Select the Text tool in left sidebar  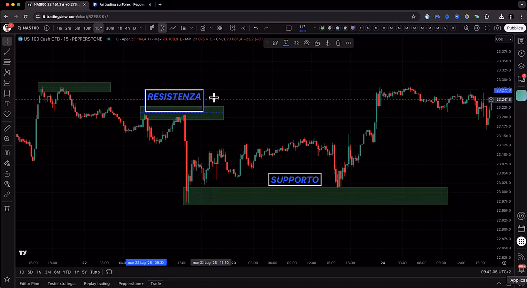(x=7, y=104)
